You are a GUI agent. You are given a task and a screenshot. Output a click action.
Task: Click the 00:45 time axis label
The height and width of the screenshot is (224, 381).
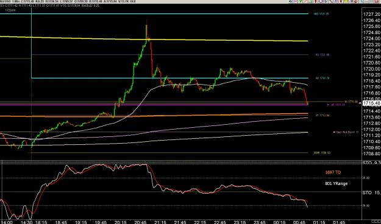(299, 222)
